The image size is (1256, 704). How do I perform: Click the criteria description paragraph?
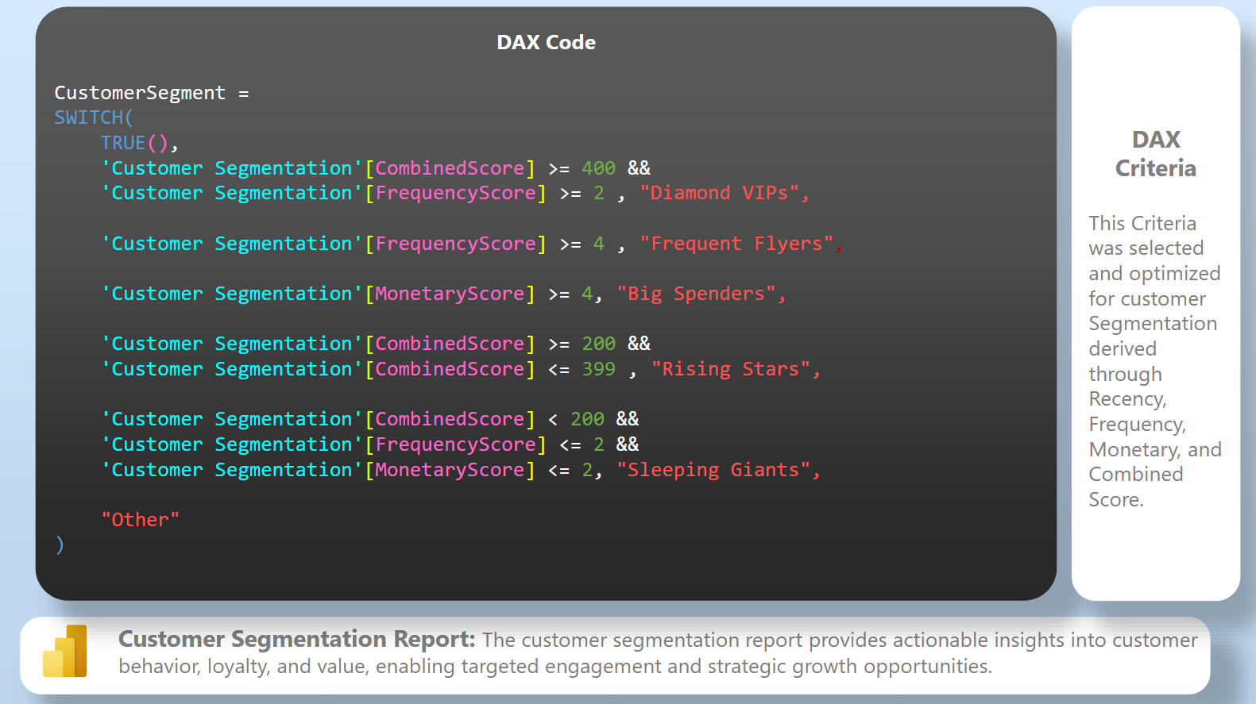coord(1154,361)
